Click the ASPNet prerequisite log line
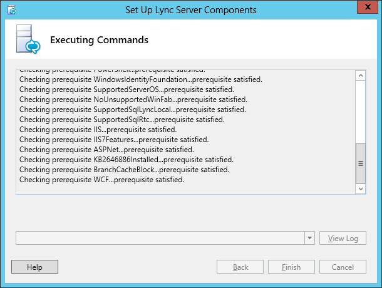Viewport: 382px width, 288px height. click(x=106, y=150)
